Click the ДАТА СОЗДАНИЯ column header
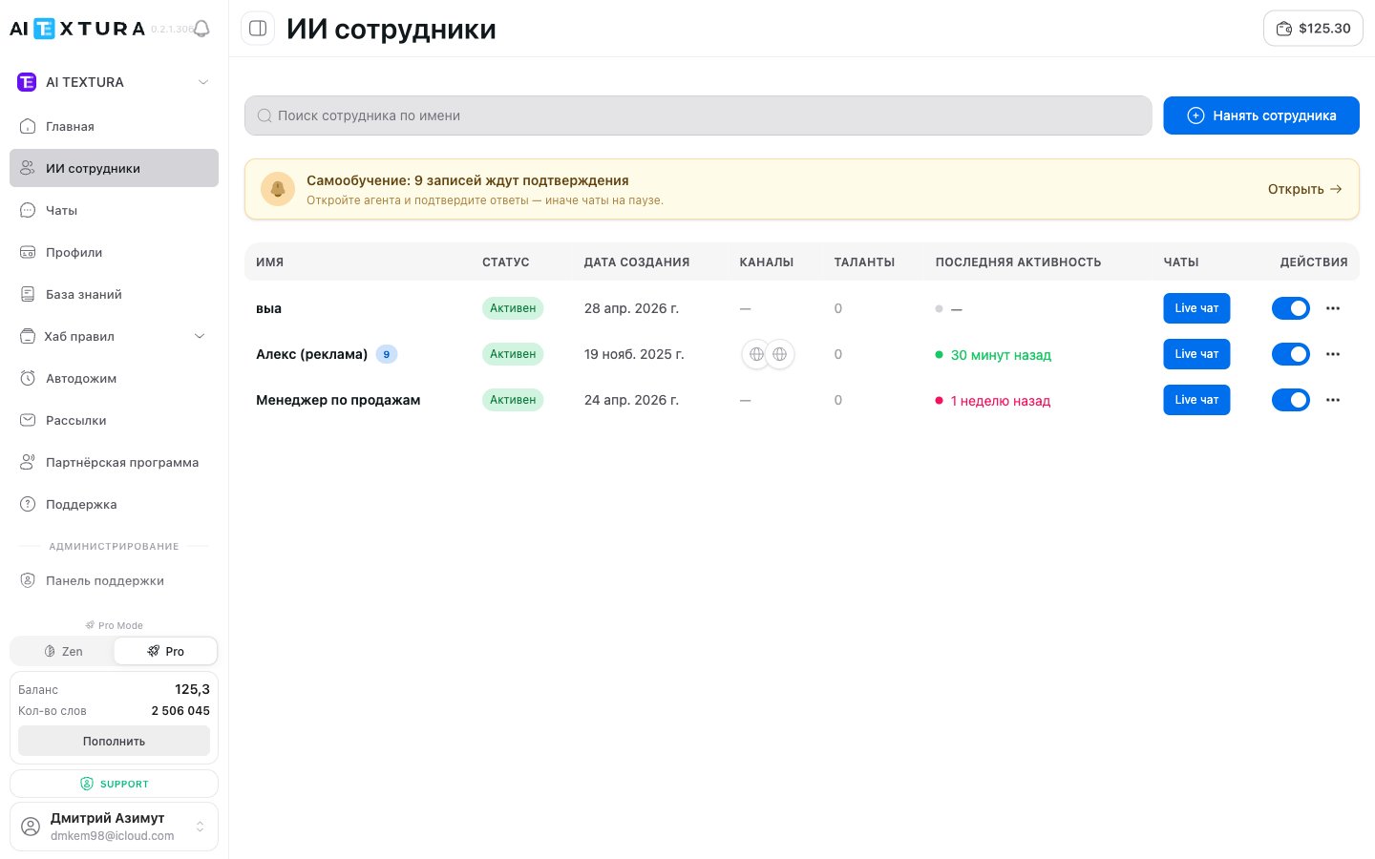The image size is (1375, 859). [637, 262]
